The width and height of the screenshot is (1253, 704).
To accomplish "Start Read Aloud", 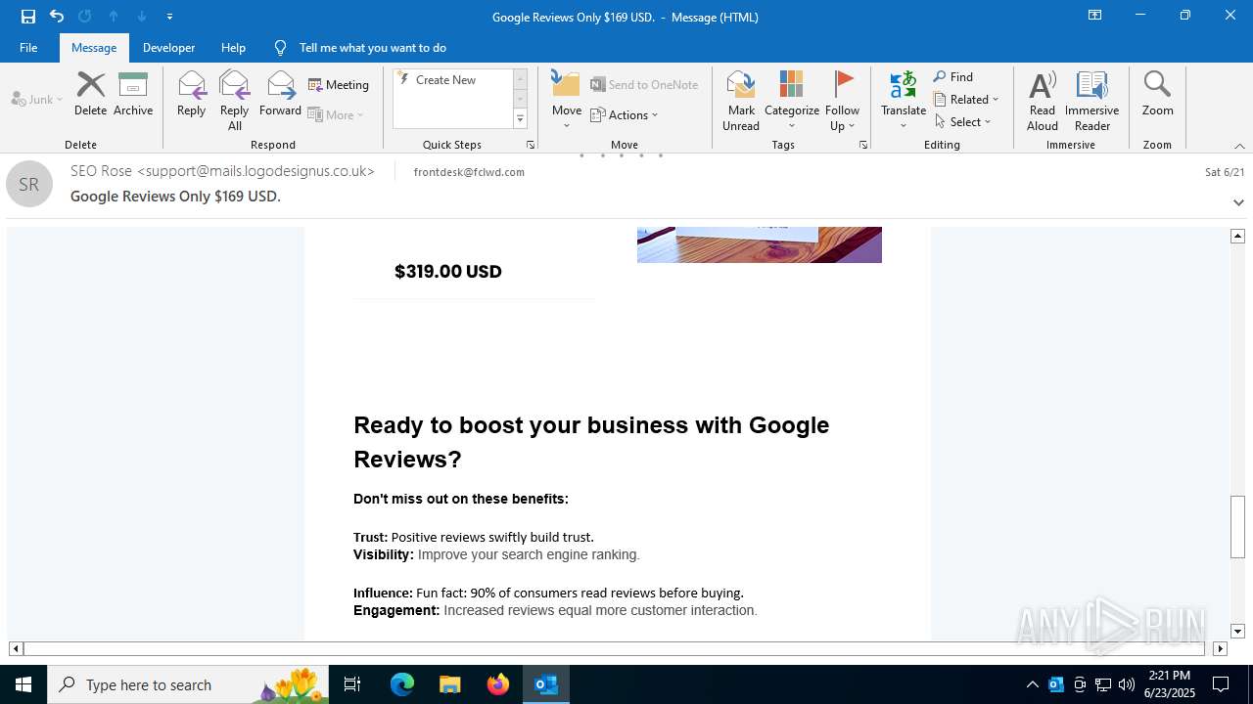I will pos(1043,101).
